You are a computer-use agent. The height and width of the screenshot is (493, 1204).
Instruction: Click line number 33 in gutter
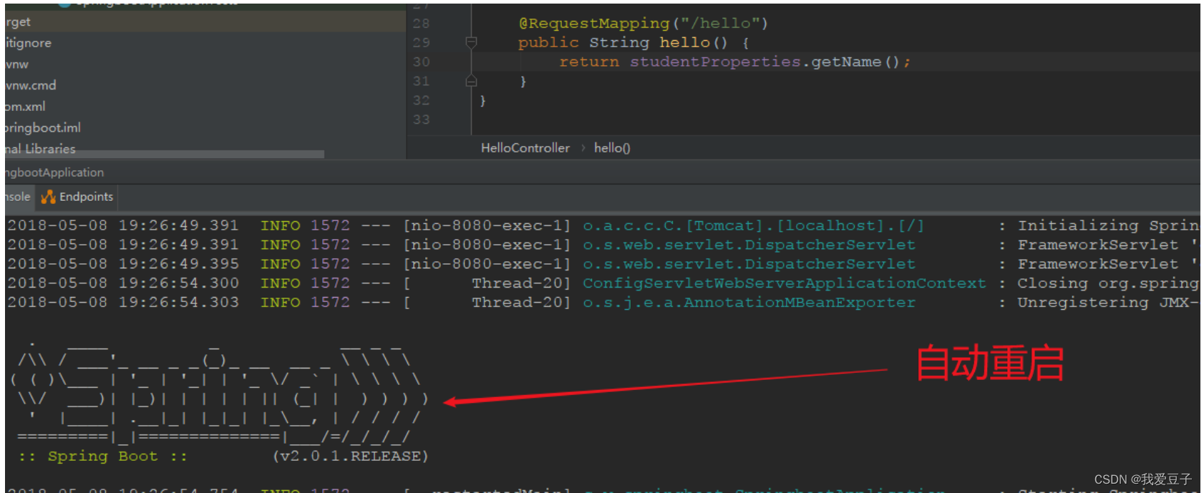[x=421, y=119]
